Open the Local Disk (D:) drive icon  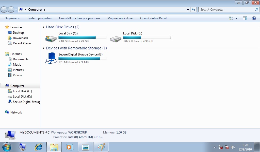pos(116,38)
